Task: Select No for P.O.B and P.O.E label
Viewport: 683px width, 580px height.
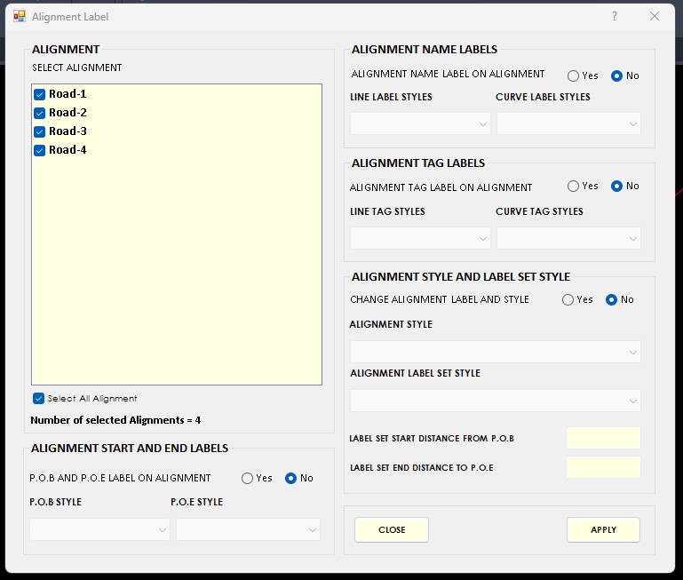Action: [290, 479]
